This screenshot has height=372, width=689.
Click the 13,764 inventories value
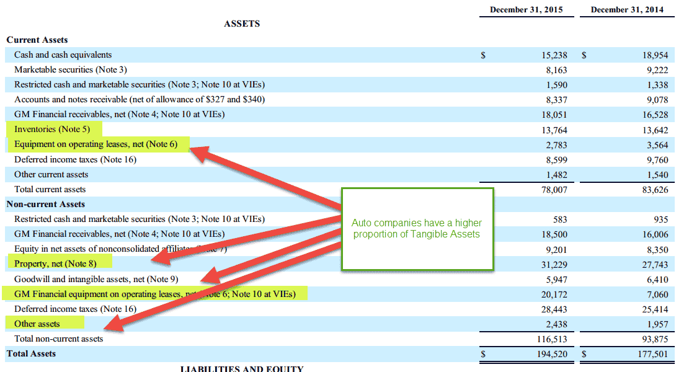coord(554,130)
